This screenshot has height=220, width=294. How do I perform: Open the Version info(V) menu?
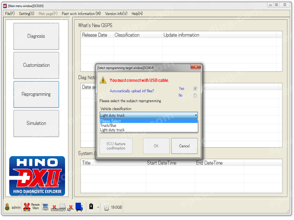[x=116, y=14]
